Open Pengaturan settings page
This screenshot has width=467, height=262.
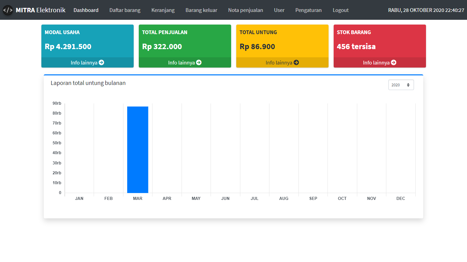308,10
